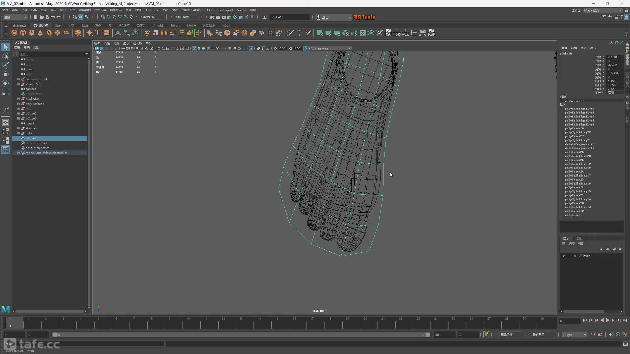The image size is (630, 354).
Task: Select the Scale tool in toolbox
Action: (6, 93)
